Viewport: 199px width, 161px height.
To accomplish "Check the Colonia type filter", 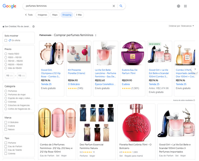I will coord(6,153).
